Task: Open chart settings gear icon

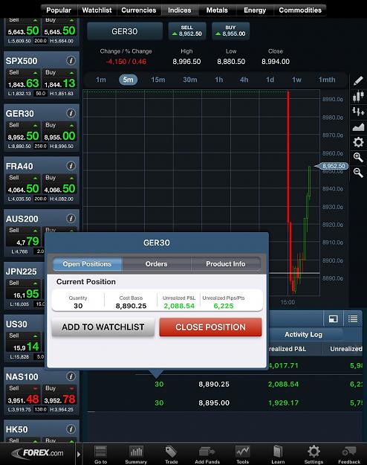Action: (358, 142)
